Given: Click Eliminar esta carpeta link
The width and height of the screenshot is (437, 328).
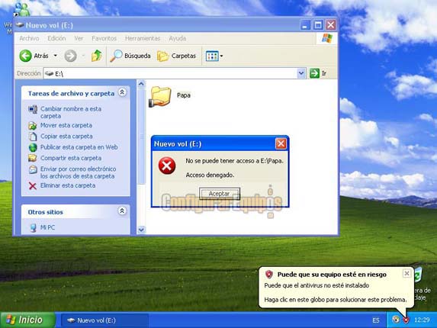Looking at the screenshot, I should pos(68,185).
